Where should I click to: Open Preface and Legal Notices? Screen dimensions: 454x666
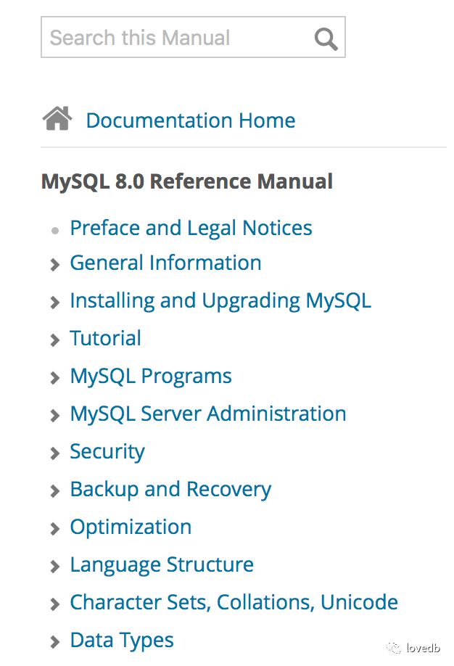191,228
